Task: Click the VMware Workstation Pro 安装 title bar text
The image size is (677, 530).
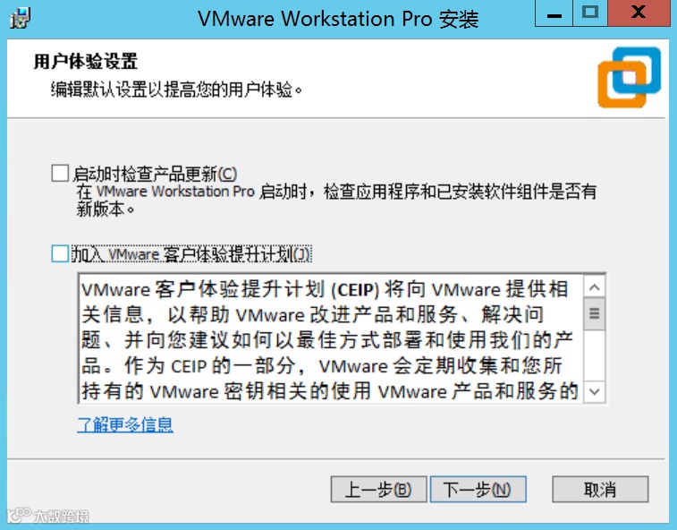Action: 338,19
